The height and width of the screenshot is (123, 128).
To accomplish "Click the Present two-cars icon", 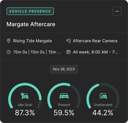I will (64, 96).
